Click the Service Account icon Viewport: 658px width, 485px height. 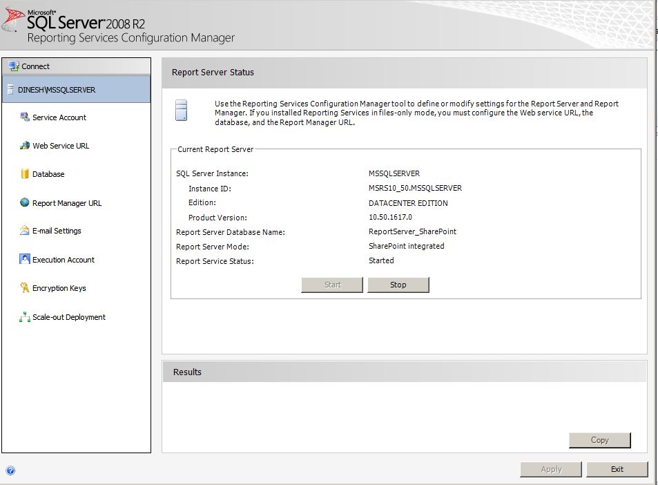[25, 117]
